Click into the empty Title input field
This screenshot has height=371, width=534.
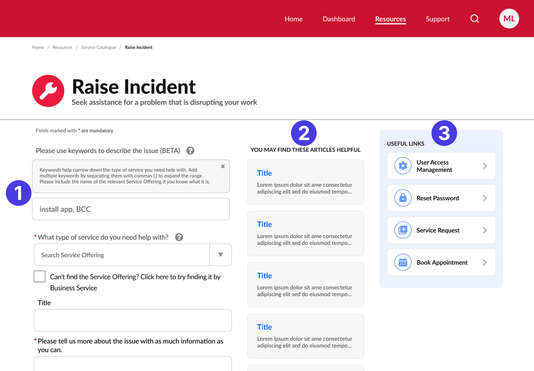(133, 320)
